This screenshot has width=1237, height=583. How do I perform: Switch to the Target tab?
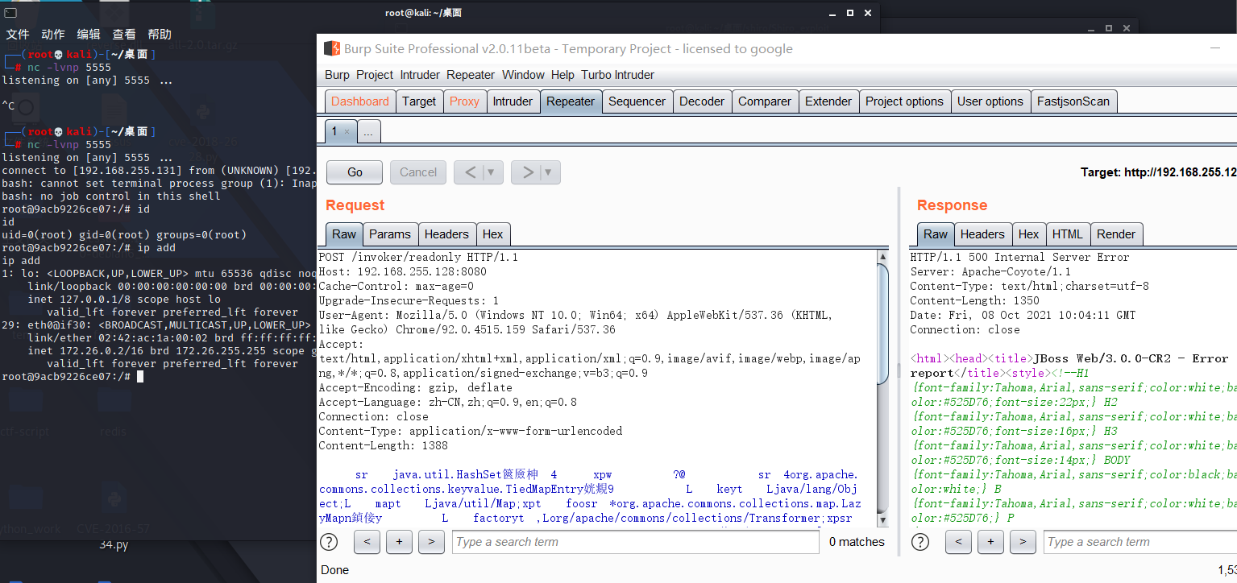[x=419, y=101]
